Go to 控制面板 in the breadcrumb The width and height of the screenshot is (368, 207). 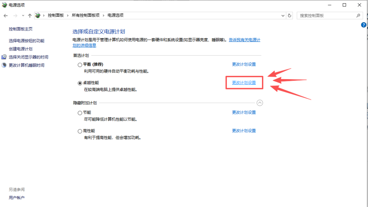click(x=56, y=16)
